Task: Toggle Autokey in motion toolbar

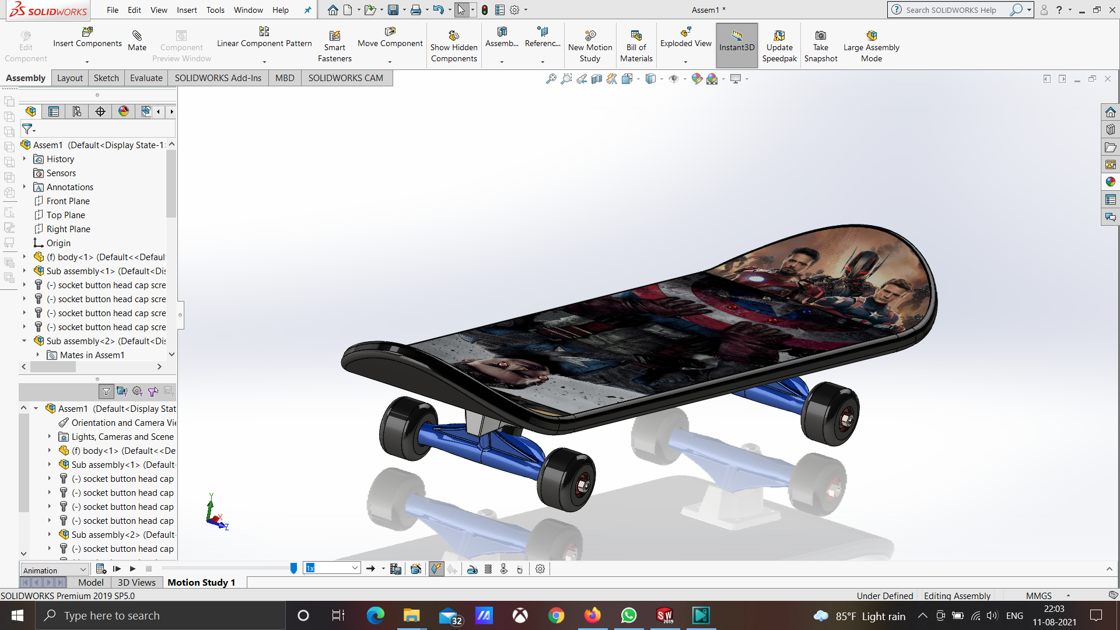Action: [436, 569]
